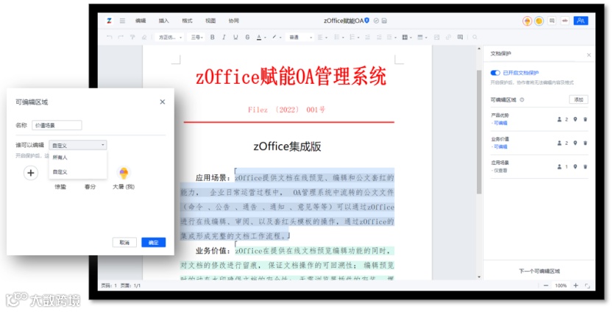Screen dimensions: 613x312
Task: Close the 可编辑区域 dialog
Action: pos(162,102)
